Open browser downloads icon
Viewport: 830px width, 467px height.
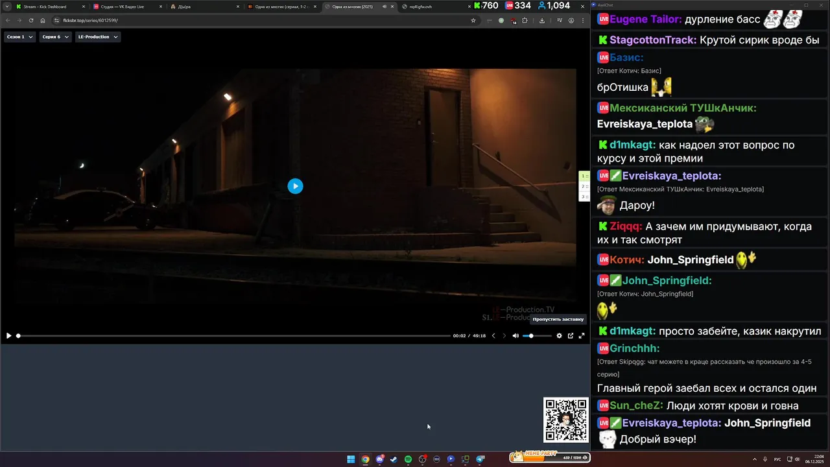542,20
